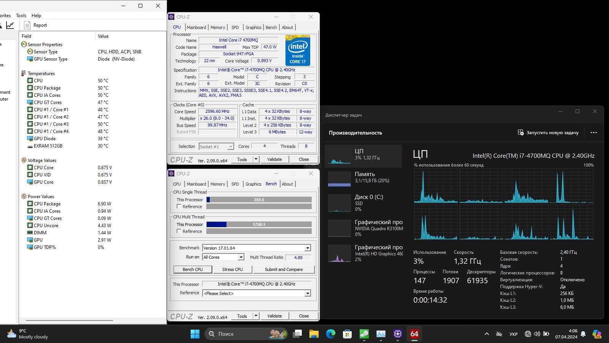The image size is (609, 343).
Task: Open Windows Start menu
Action: click(x=195, y=334)
